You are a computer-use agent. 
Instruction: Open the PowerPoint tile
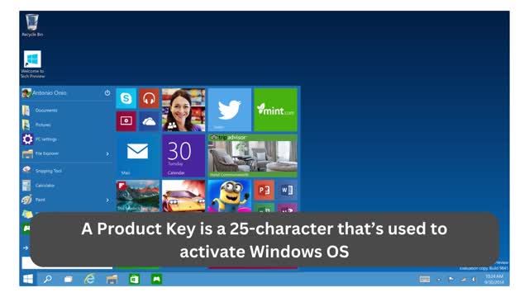coord(264,190)
